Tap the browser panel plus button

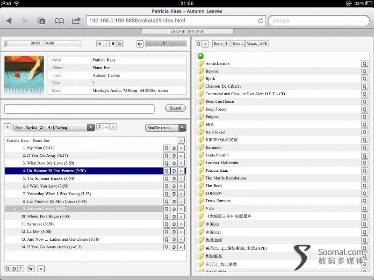pyautogui.click(x=205, y=43)
